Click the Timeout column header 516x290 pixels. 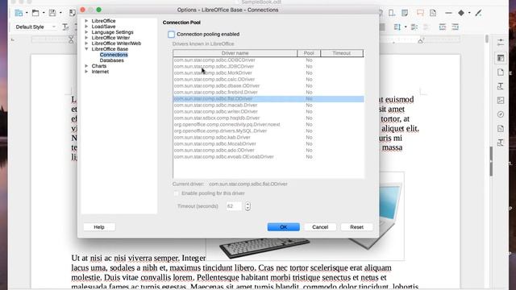point(342,53)
